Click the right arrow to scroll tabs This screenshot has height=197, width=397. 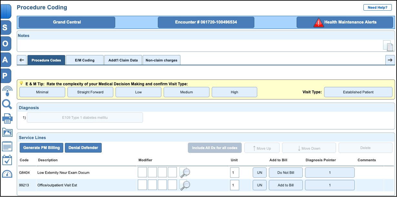390,60
